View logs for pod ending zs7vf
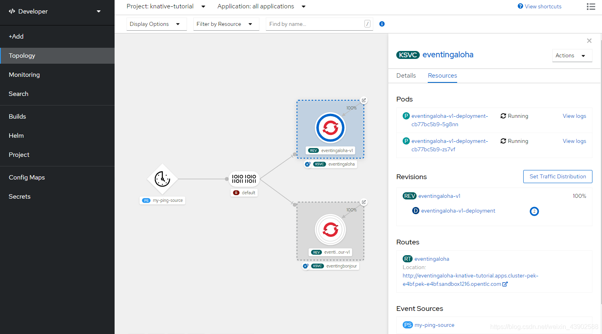The image size is (602, 334). 574,141
